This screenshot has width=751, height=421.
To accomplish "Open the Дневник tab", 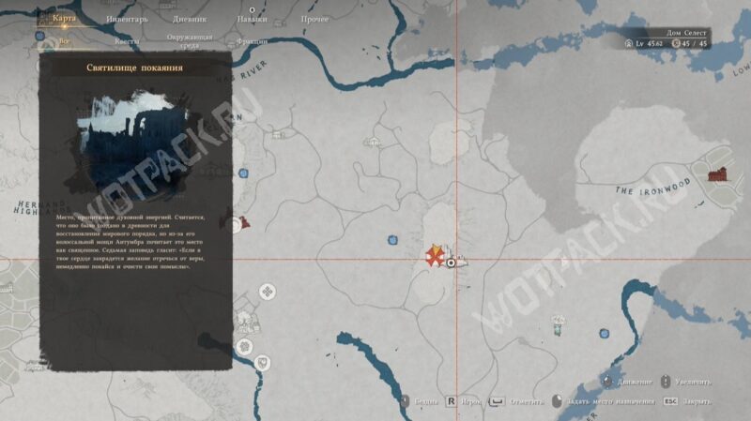I will [191, 19].
